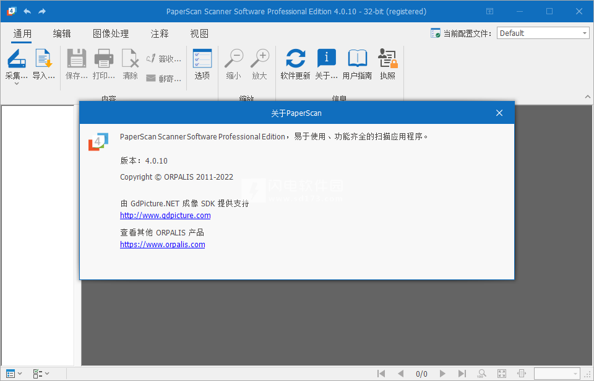This screenshot has height=381, width=594.
Task: Open the 图像处理 tab
Action: [111, 34]
